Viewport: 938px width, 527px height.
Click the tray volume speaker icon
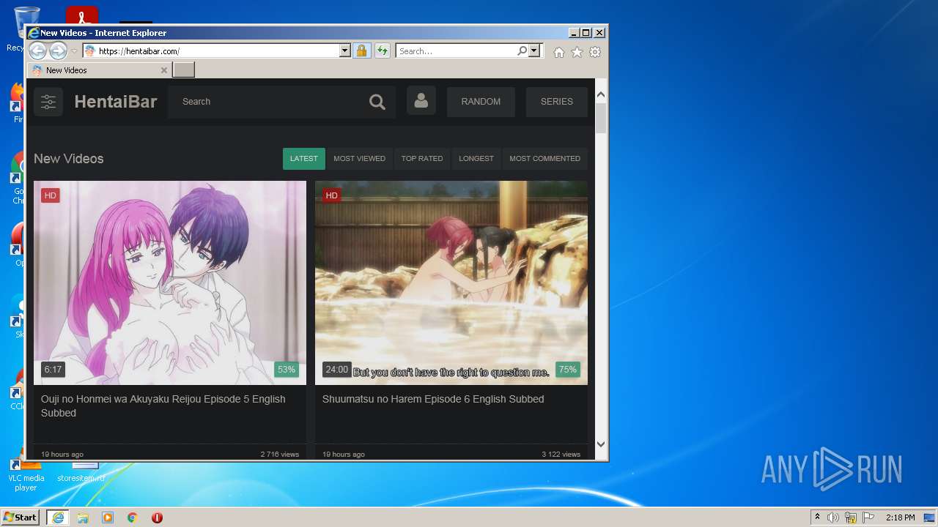(x=833, y=517)
